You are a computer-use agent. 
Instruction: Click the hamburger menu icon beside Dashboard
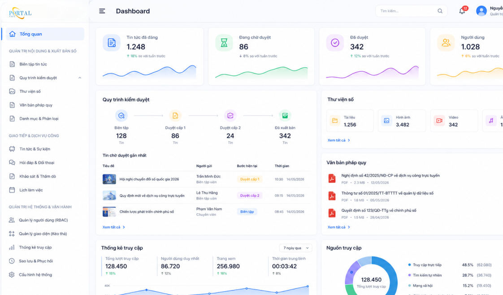click(x=102, y=11)
